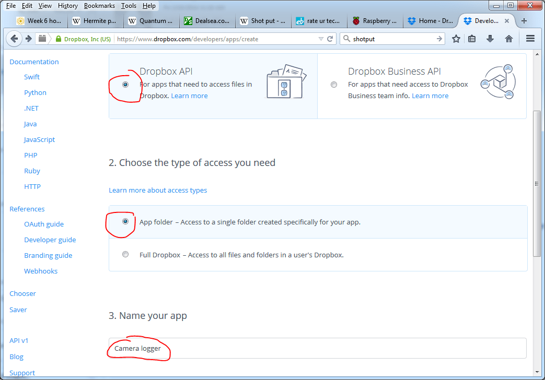The image size is (545, 380).
Task: Click the Dropbox API folder illustration
Action: coord(286,81)
